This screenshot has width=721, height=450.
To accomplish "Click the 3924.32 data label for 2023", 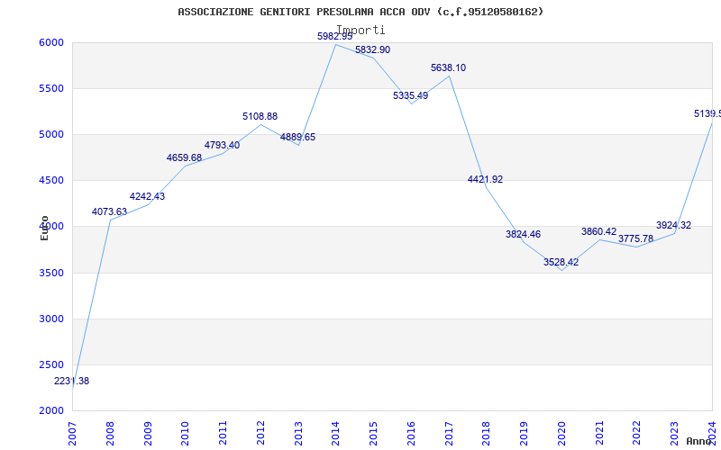I will tap(673, 225).
